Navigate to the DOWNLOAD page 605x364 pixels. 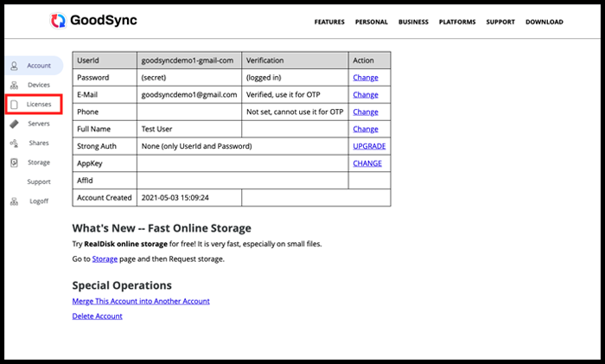544,22
